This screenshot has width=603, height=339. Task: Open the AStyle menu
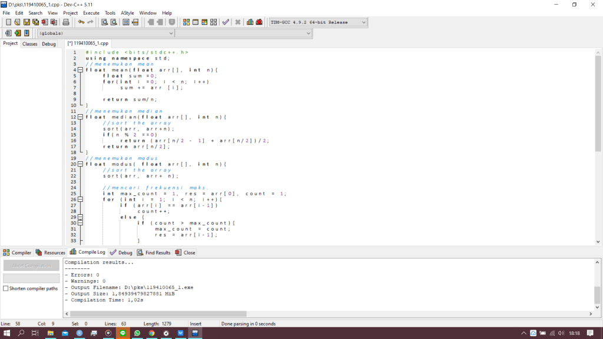coord(127,12)
